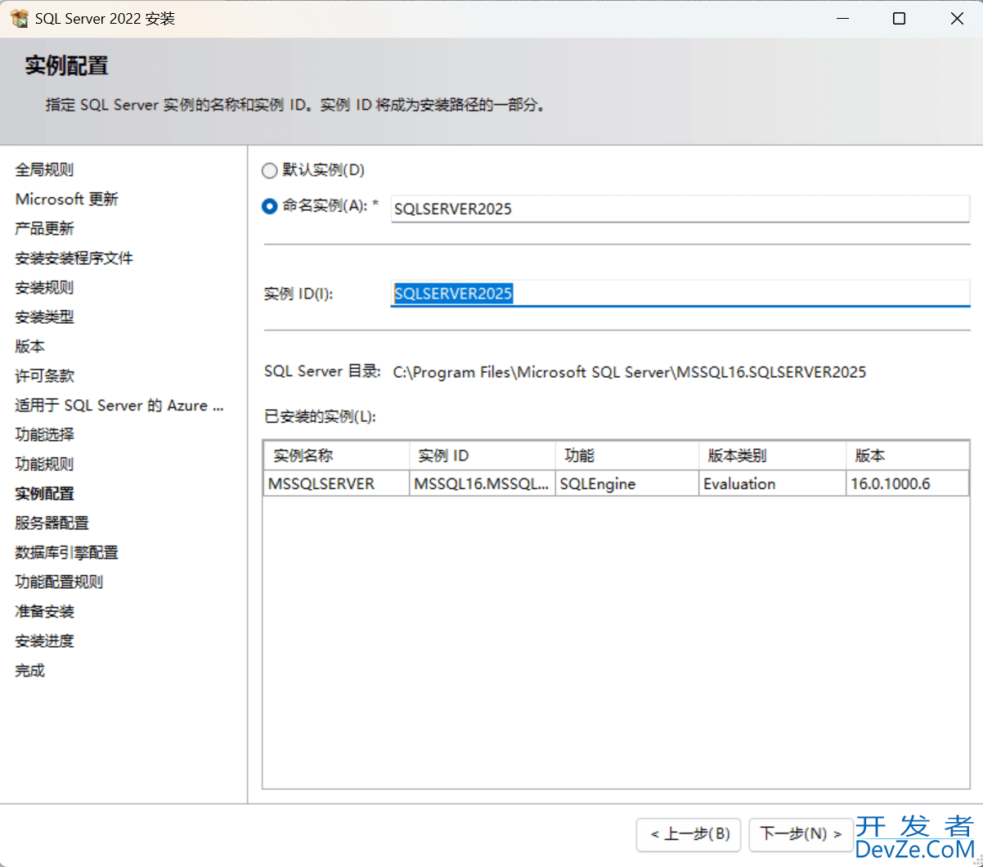Select the 全局规则 step in sidebar
The width and height of the screenshot is (983, 867).
[x=44, y=169]
